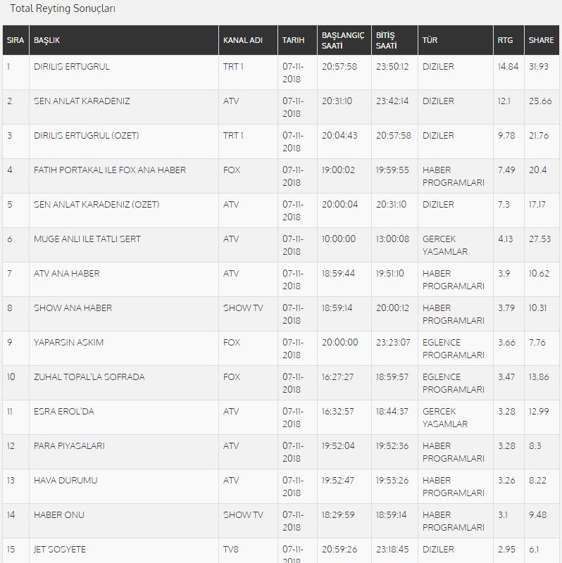Viewport: 562px width, 563px height.
Task: Click the title 'SHOW ANA HABER'
Action: tap(73, 308)
